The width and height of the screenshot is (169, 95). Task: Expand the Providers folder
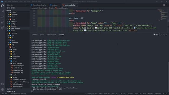pos(15,15)
